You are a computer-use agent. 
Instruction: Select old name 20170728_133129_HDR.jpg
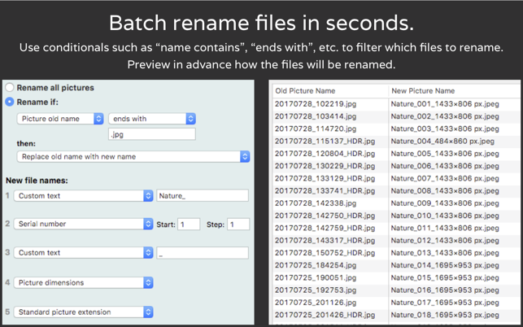325,178
